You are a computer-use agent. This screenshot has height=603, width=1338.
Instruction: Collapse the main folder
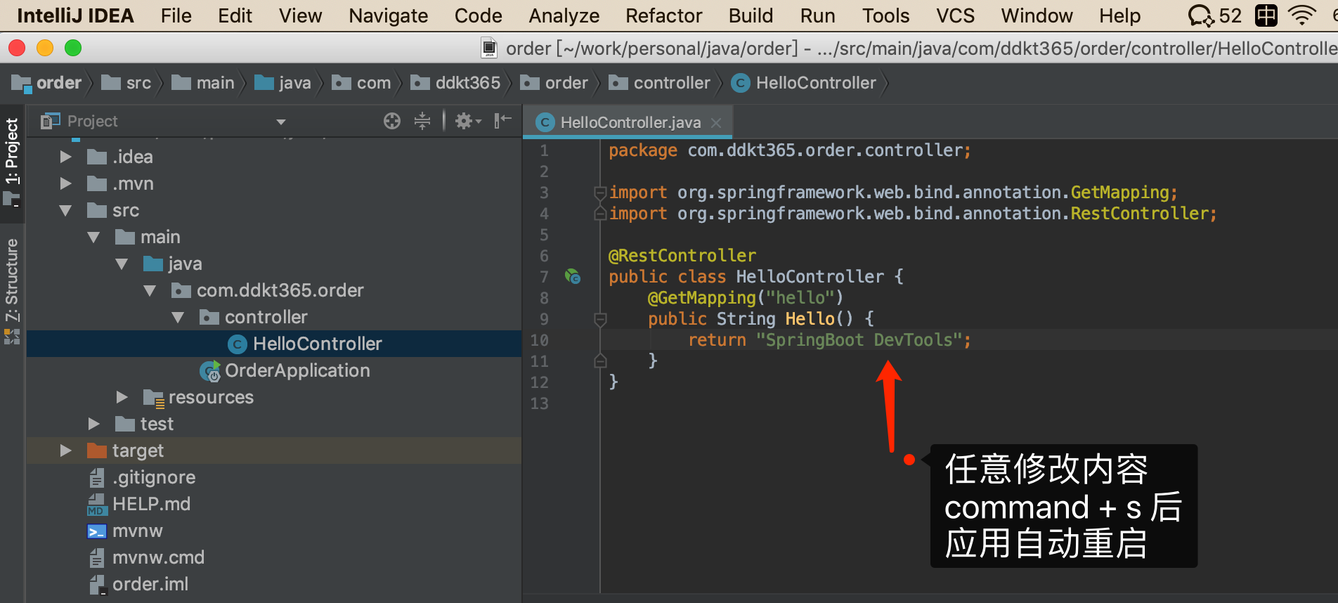[x=93, y=237]
